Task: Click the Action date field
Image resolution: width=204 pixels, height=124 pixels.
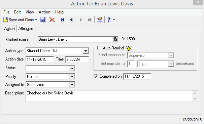Action: (x=40, y=59)
